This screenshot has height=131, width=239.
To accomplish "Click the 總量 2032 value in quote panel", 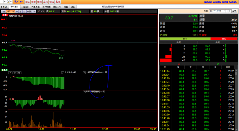I will point(234,20).
